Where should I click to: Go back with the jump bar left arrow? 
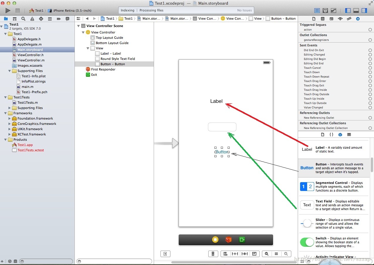point(87,19)
